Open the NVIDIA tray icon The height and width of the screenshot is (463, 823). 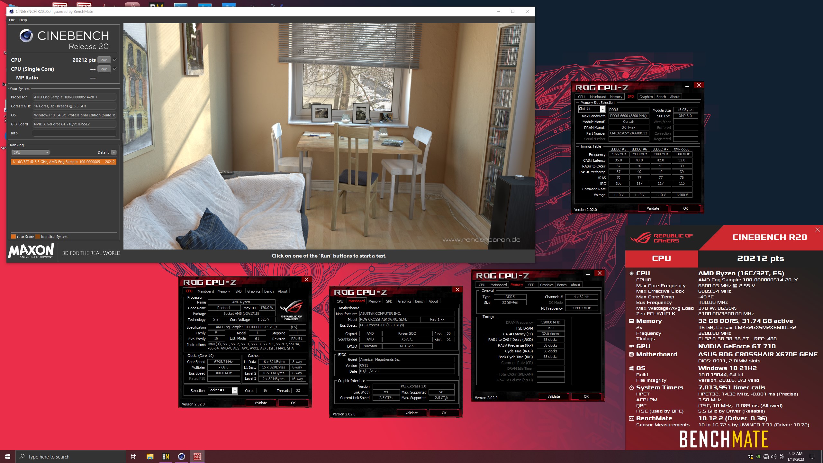tap(758, 457)
